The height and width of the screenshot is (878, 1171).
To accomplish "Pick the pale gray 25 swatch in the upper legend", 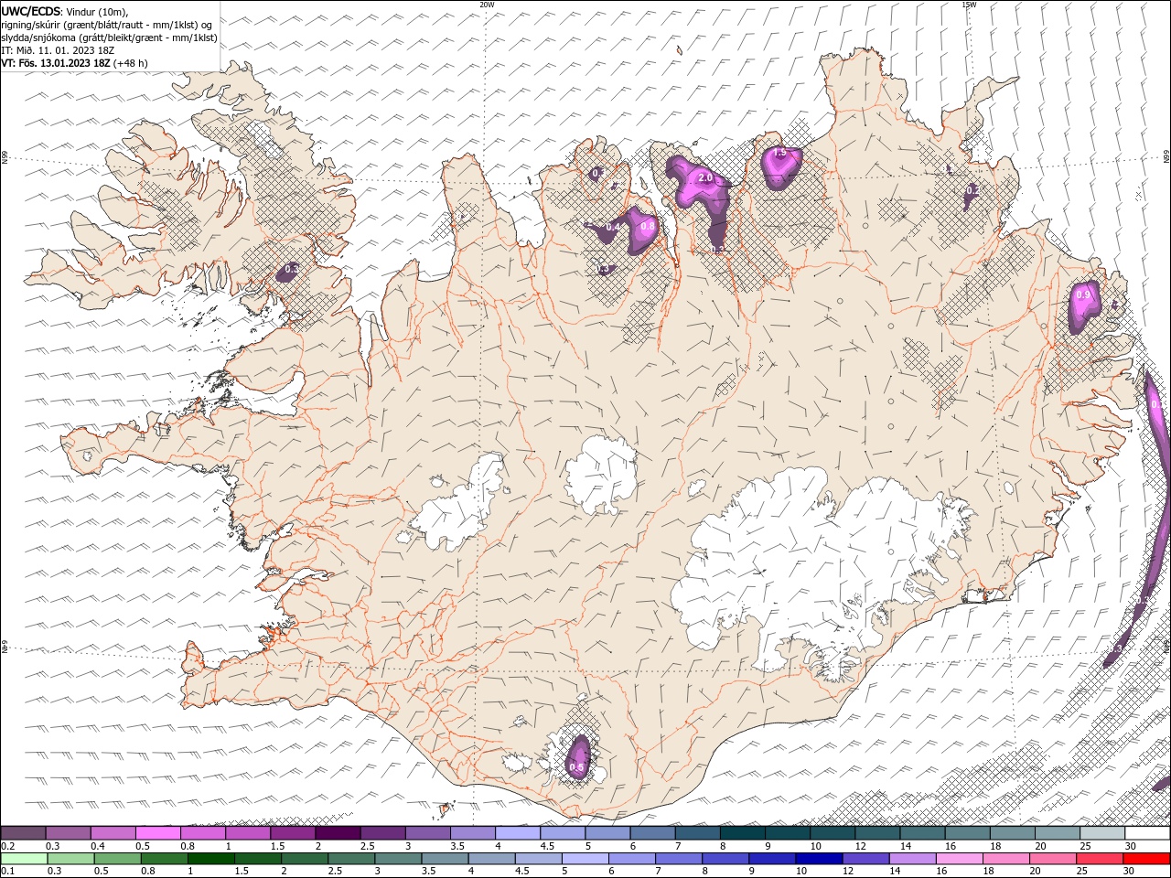I will 1102,833.
